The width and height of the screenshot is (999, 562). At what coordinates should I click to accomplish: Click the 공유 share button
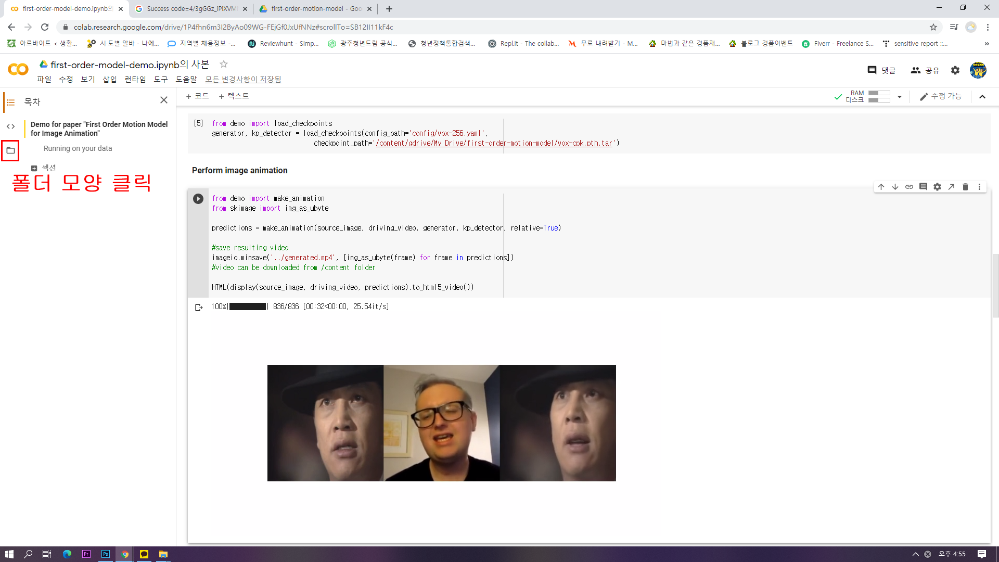(925, 70)
